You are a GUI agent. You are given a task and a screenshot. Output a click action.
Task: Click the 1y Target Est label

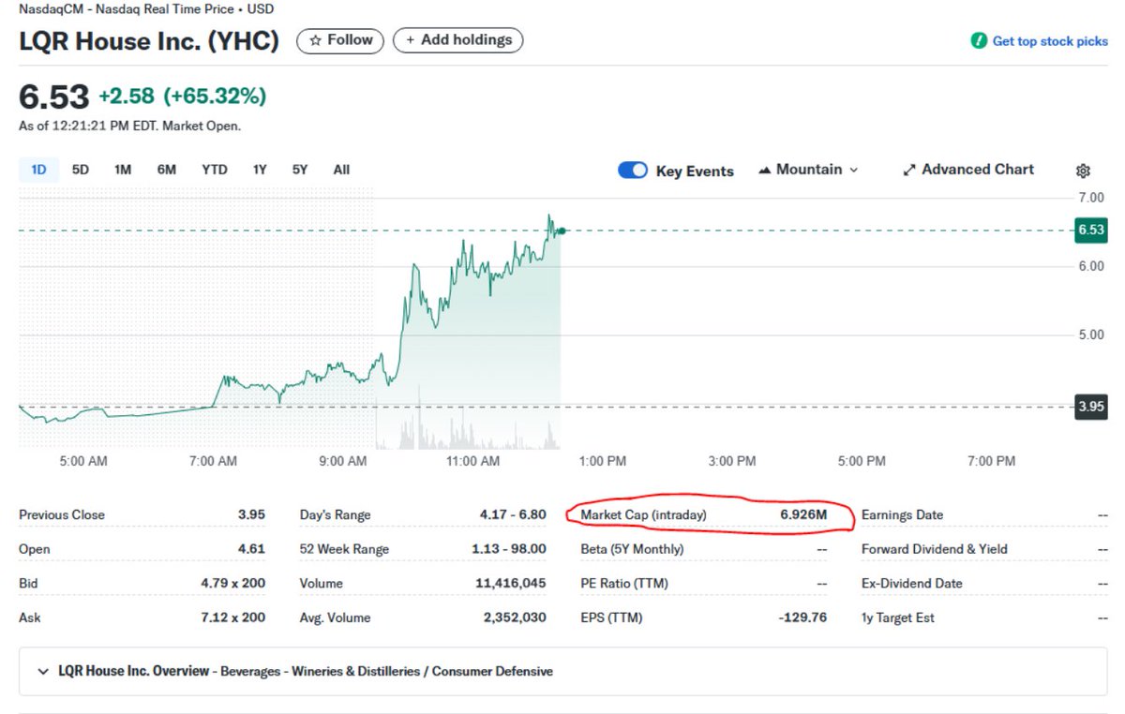coord(897,617)
